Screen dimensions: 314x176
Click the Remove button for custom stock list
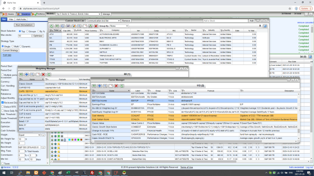(126, 21)
